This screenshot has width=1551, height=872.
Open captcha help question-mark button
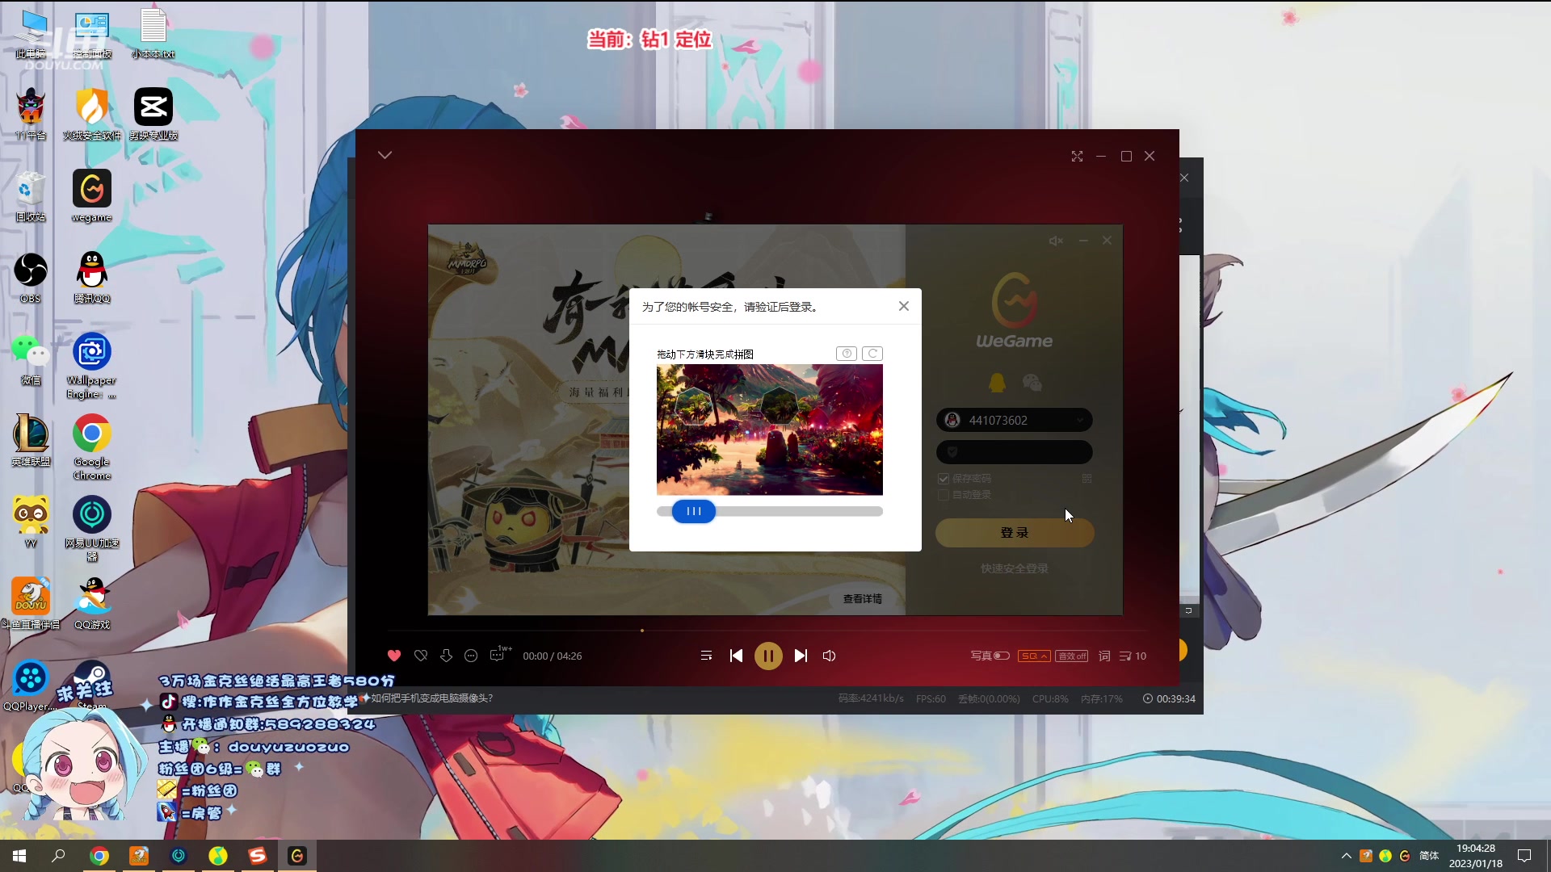[847, 354]
